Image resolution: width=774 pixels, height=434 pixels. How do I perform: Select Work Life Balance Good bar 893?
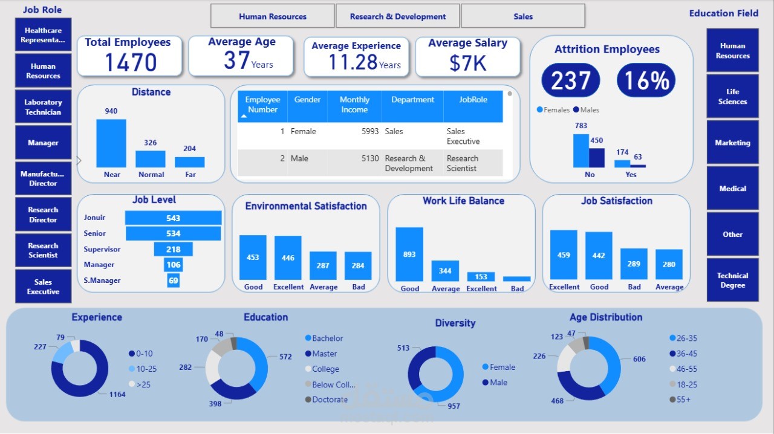(409, 254)
